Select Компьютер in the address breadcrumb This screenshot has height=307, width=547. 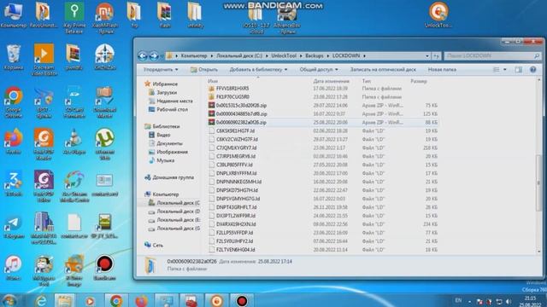[194, 55]
